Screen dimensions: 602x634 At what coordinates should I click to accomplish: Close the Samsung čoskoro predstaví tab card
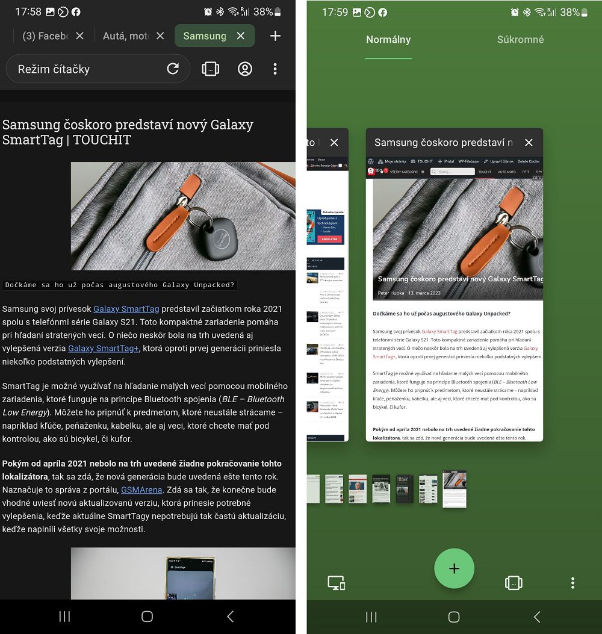coord(529,143)
